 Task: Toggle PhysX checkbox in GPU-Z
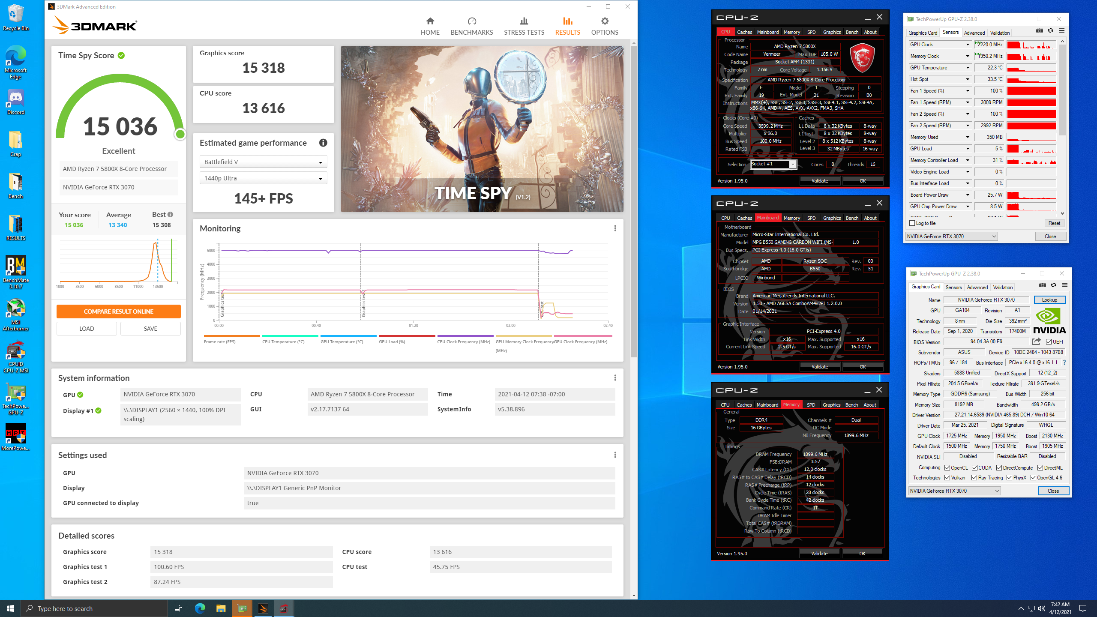[x=1009, y=478]
